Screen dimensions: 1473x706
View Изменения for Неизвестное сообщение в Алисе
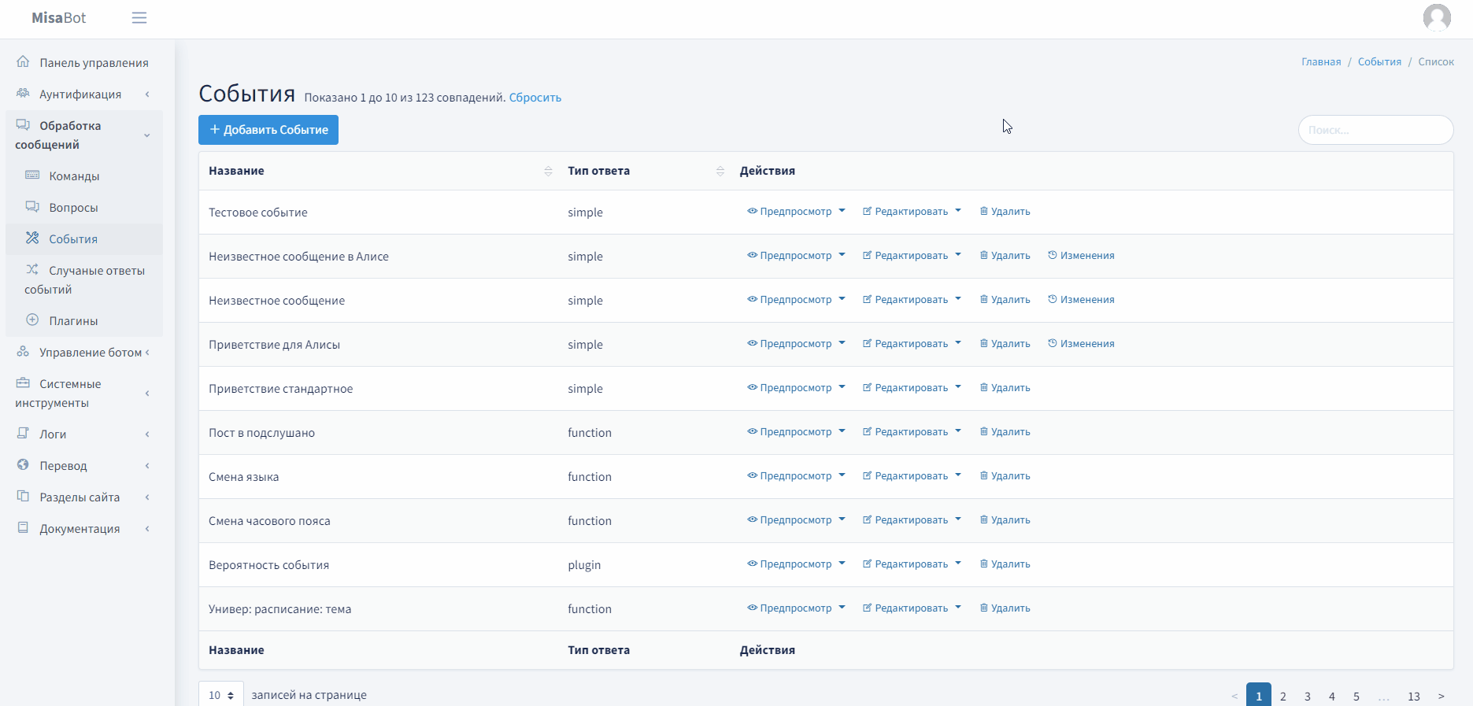(x=1081, y=256)
